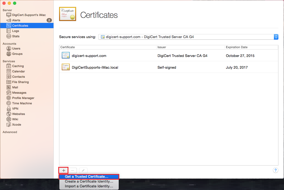Select the Time Machine service icon
Screen dimensions: 284x190
point(9,103)
